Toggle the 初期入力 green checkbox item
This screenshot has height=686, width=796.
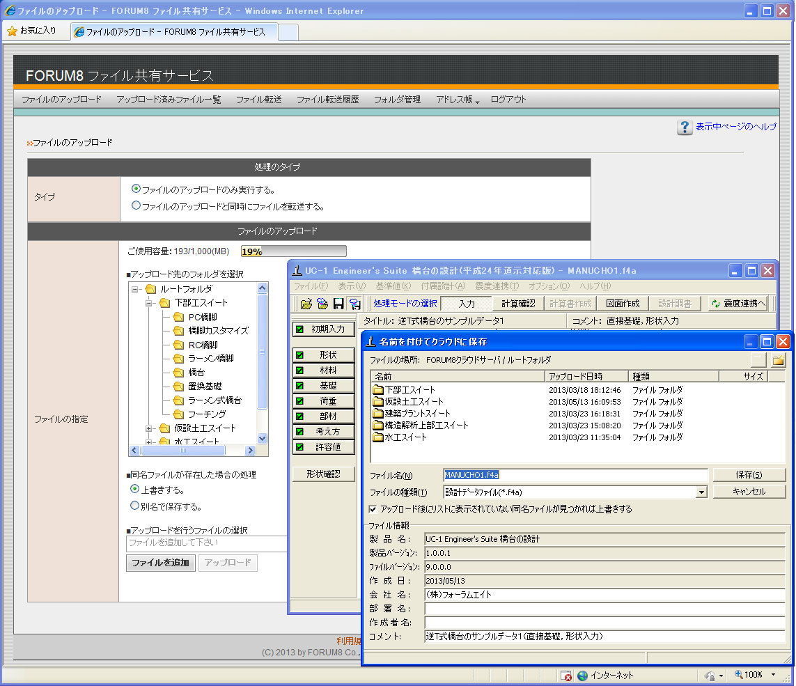300,329
